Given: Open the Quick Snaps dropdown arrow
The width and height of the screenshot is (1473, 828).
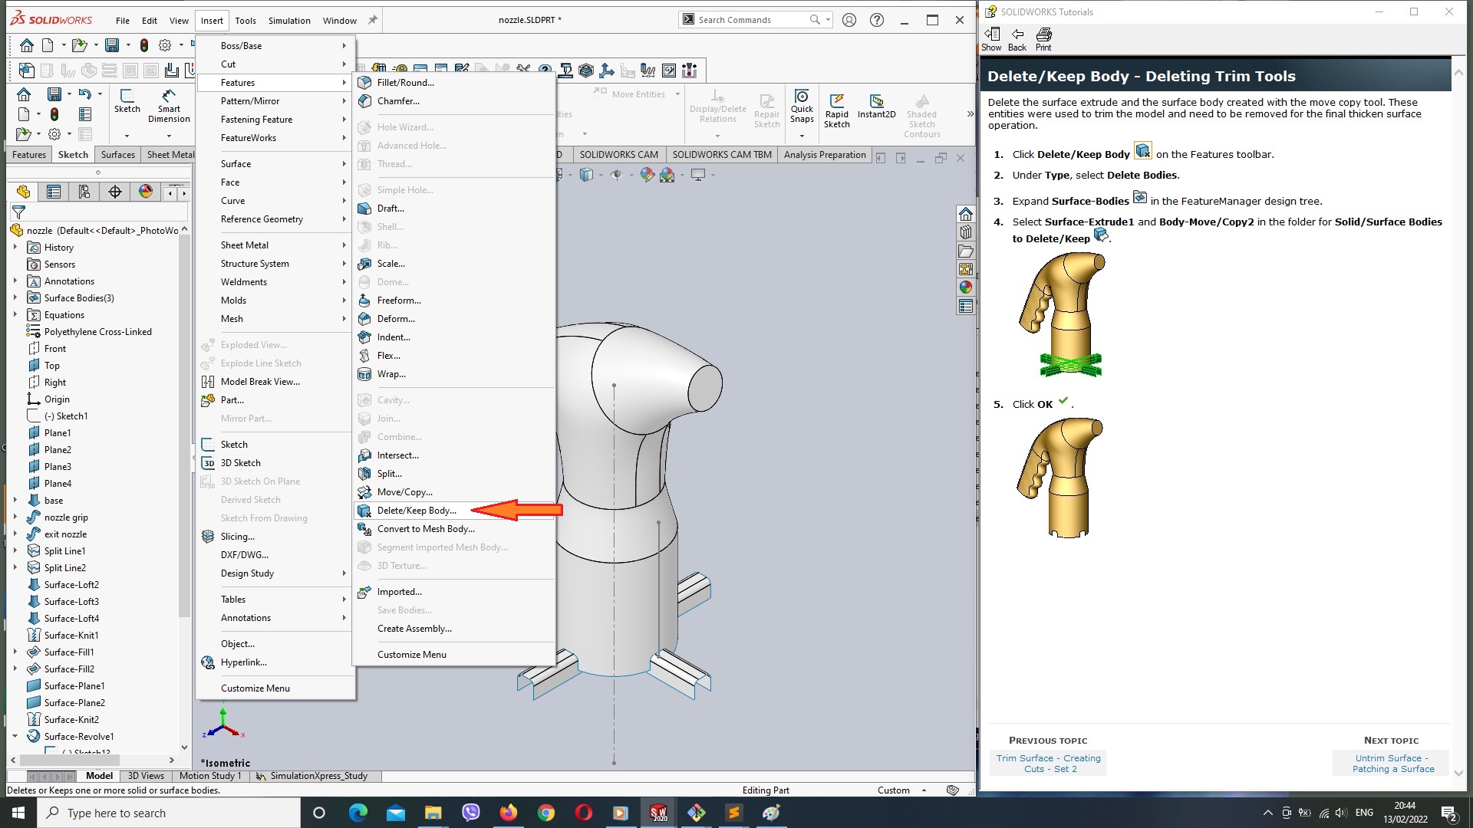Looking at the screenshot, I should tap(802, 136).
